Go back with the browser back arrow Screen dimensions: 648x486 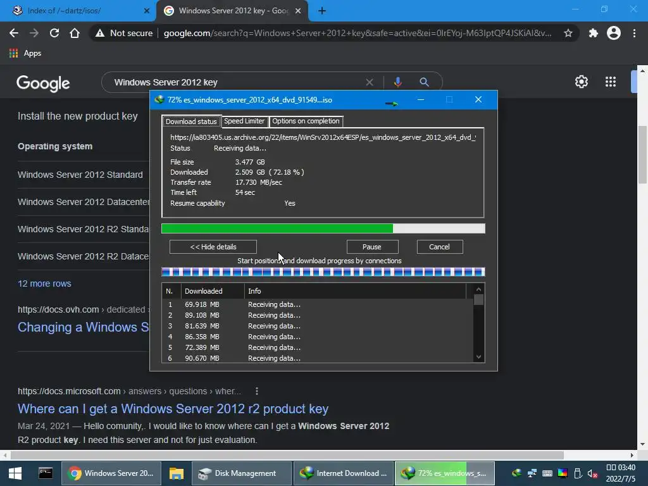14,33
